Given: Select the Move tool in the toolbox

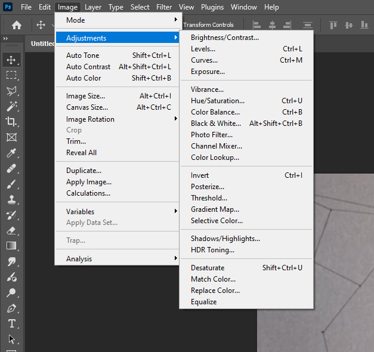Looking at the screenshot, I should click(11, 60).
